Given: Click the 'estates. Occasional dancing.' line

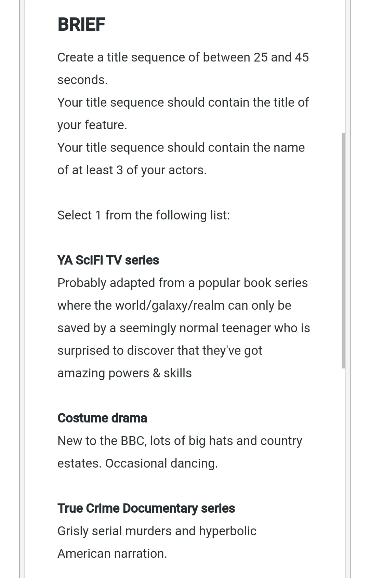Looking at the screenshot, I should (137, 463).
